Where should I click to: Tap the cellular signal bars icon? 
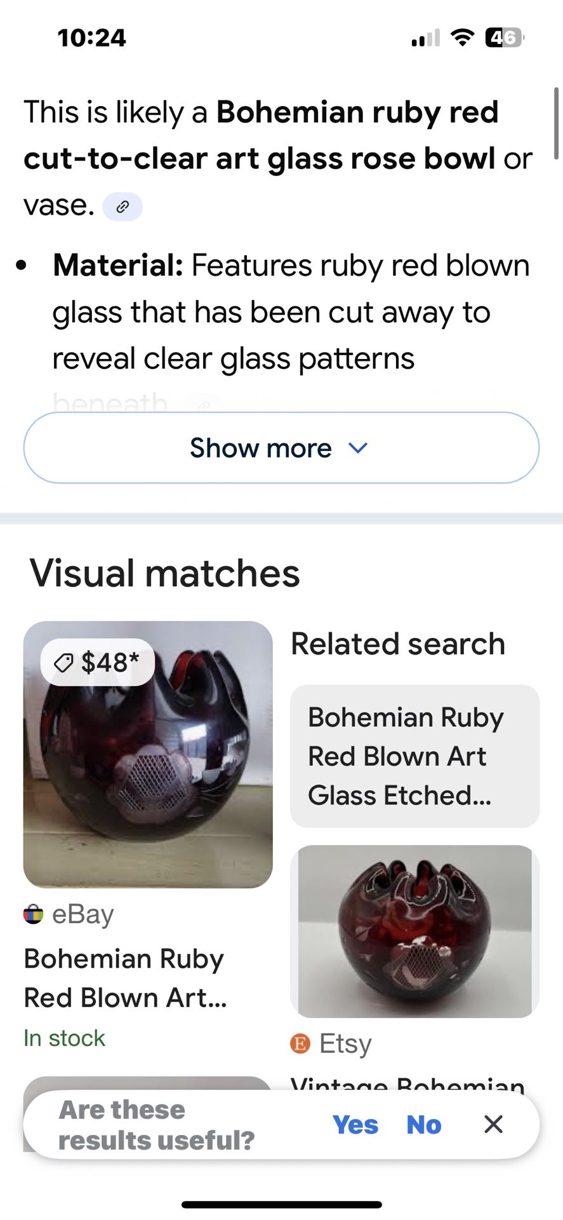tap(425, 38)
